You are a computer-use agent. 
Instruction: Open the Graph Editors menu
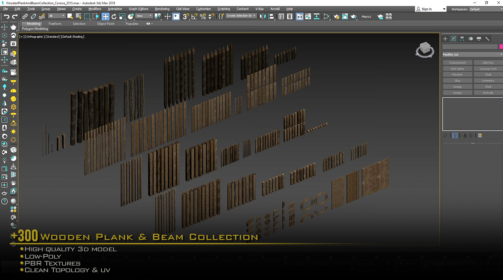click(138, 9)
